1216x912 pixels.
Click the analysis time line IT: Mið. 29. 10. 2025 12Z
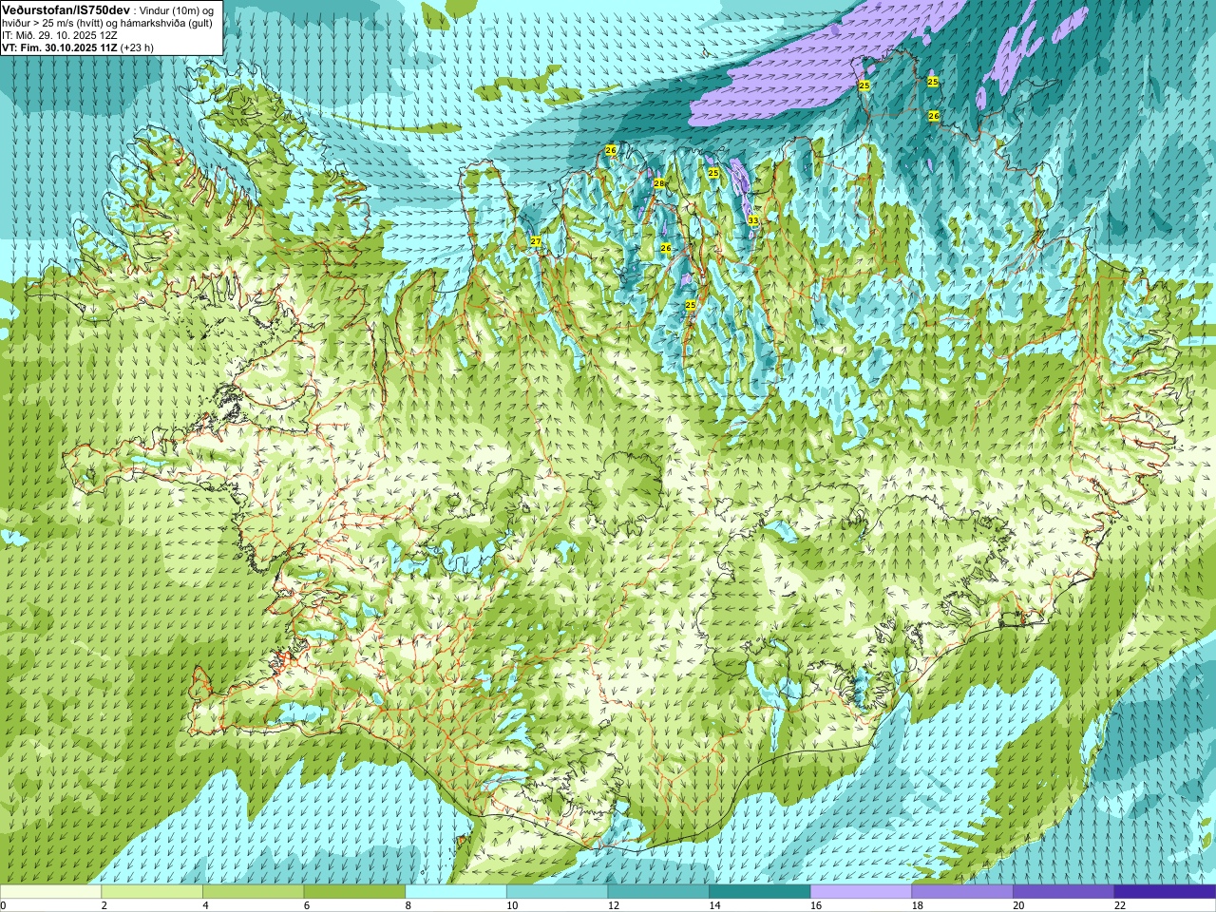(x=60, y=35)
